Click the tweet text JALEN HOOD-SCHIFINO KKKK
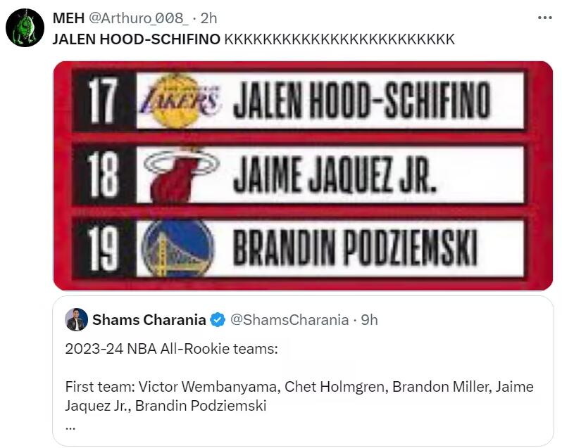 click(254, 39)
